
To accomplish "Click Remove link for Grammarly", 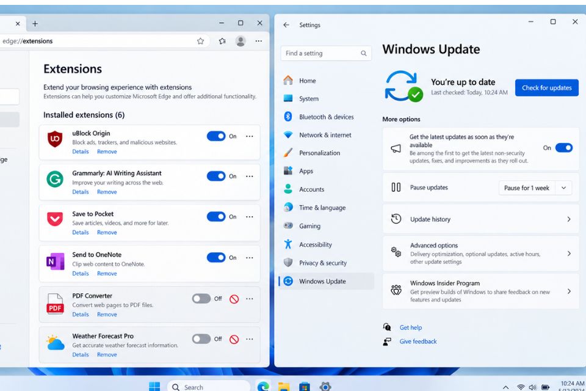I will coord(107,192).
